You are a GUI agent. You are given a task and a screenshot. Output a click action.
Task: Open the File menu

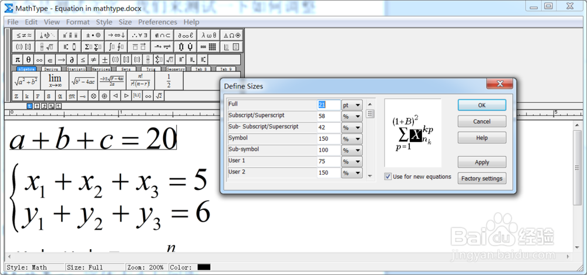coord(13,22)
